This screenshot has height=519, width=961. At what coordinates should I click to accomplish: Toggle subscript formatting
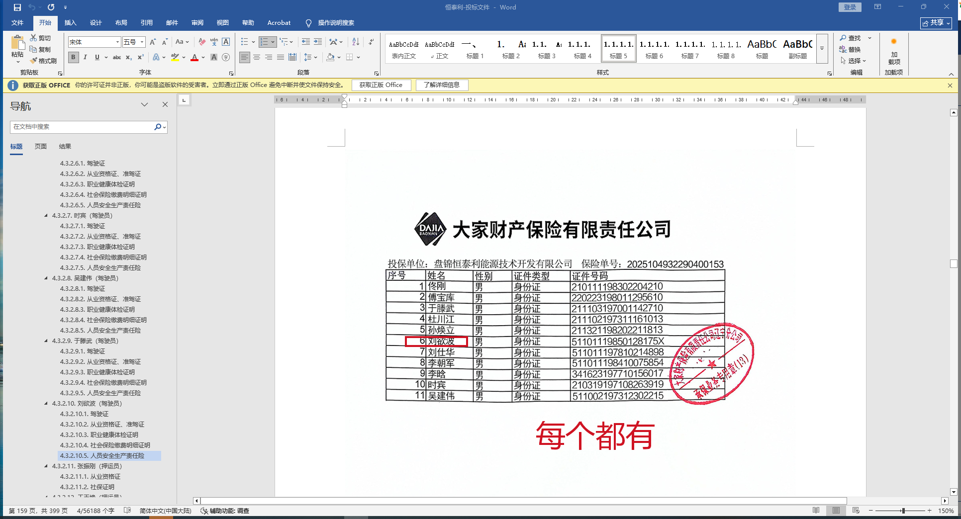[x=129, y=57]
